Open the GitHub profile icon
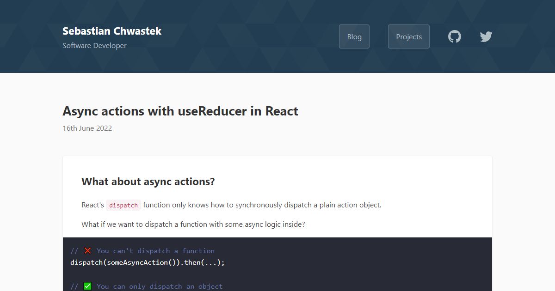 click(x=455, y=36)
